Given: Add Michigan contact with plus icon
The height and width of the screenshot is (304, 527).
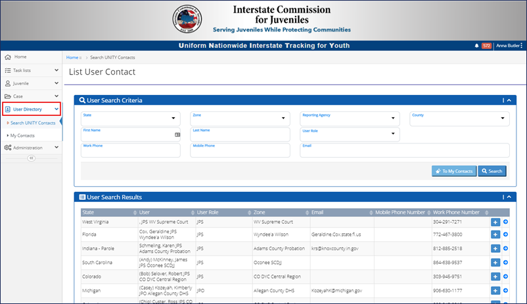Looking at the screenshot, I should (x=495, y=291).
